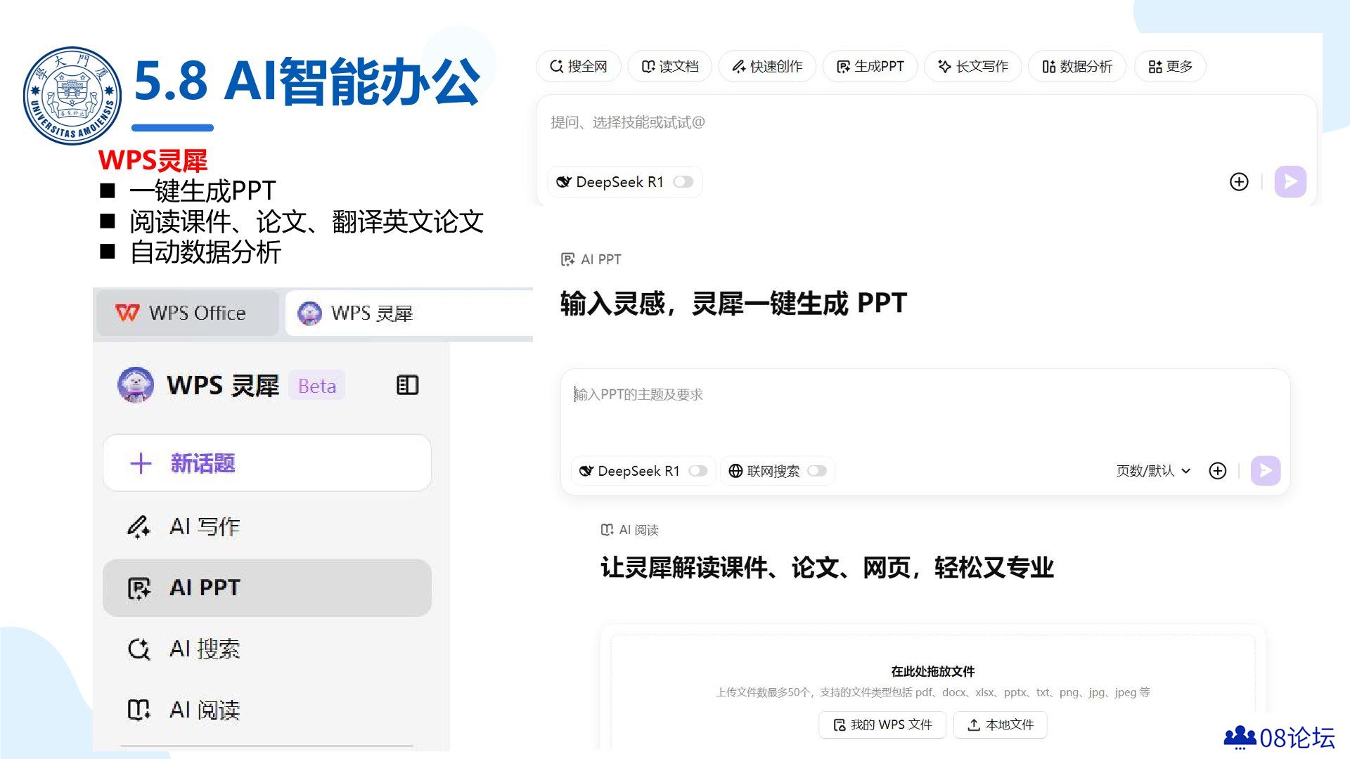The height and width of the screenshot is (759, 1350).
Task: Click the 长文写作 sparkle icon
Action: 944,66
